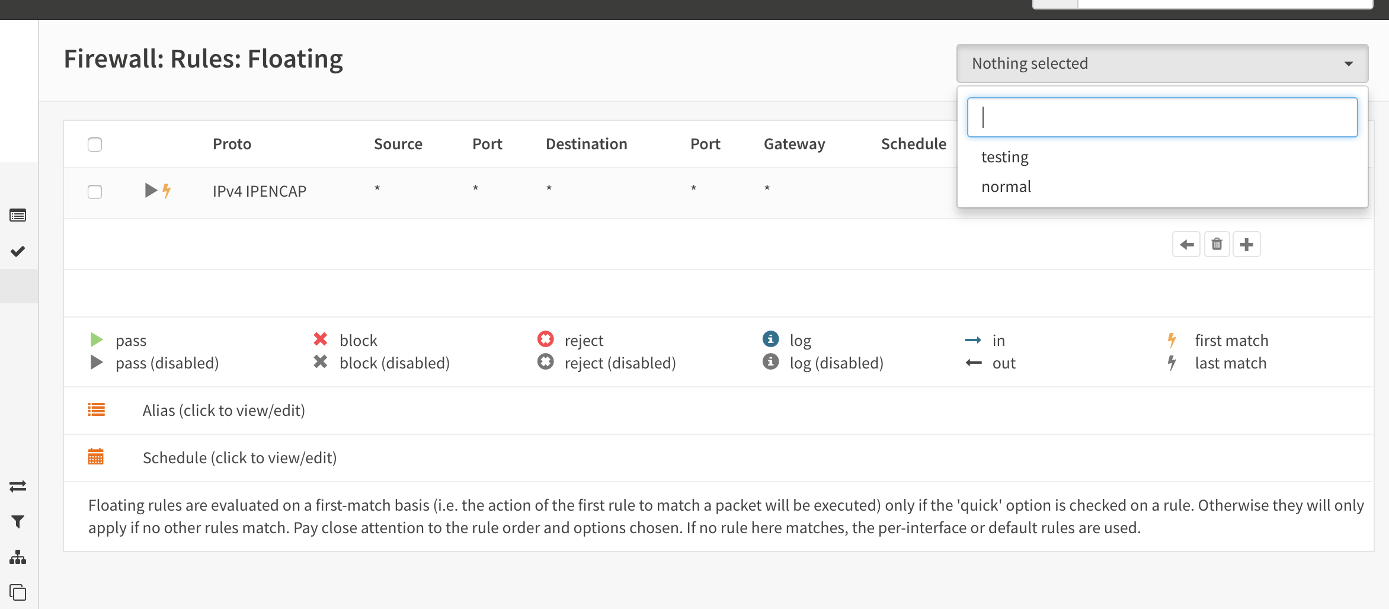Check the IPv4 IPENCAP rule checkbox

click(95, 192)
